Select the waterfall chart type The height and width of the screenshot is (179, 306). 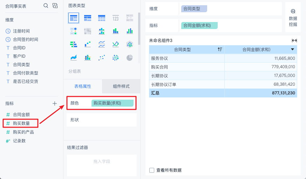pyautogui.click(x=88, y=44)
